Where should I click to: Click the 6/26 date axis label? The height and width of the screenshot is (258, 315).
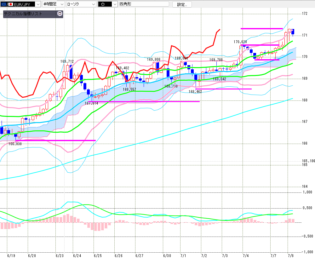(x=118, y=255)
